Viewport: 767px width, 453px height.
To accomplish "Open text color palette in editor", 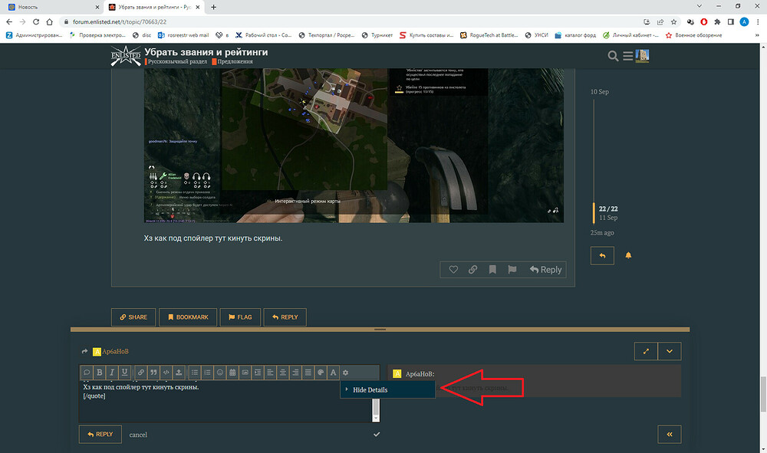I will pos(321,373).
